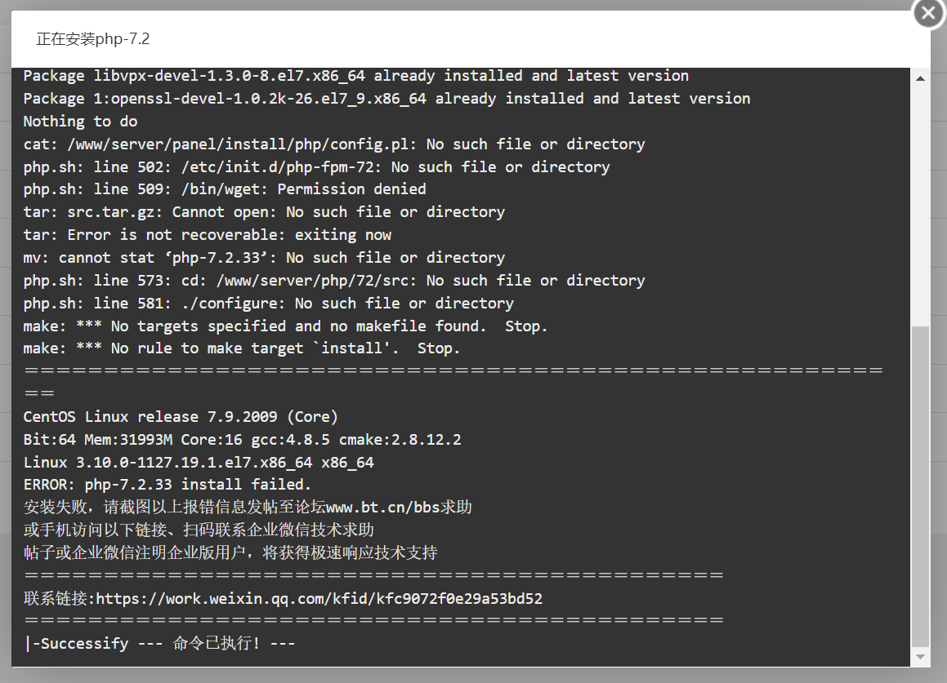Click the scrollbar down arrow

pos(920,656)
